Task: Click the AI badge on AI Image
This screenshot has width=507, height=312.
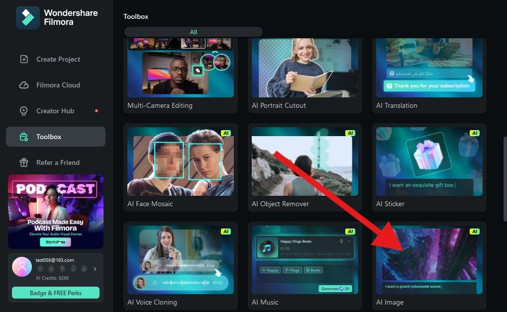Action: pyautogui.click(x=475, y=232)
